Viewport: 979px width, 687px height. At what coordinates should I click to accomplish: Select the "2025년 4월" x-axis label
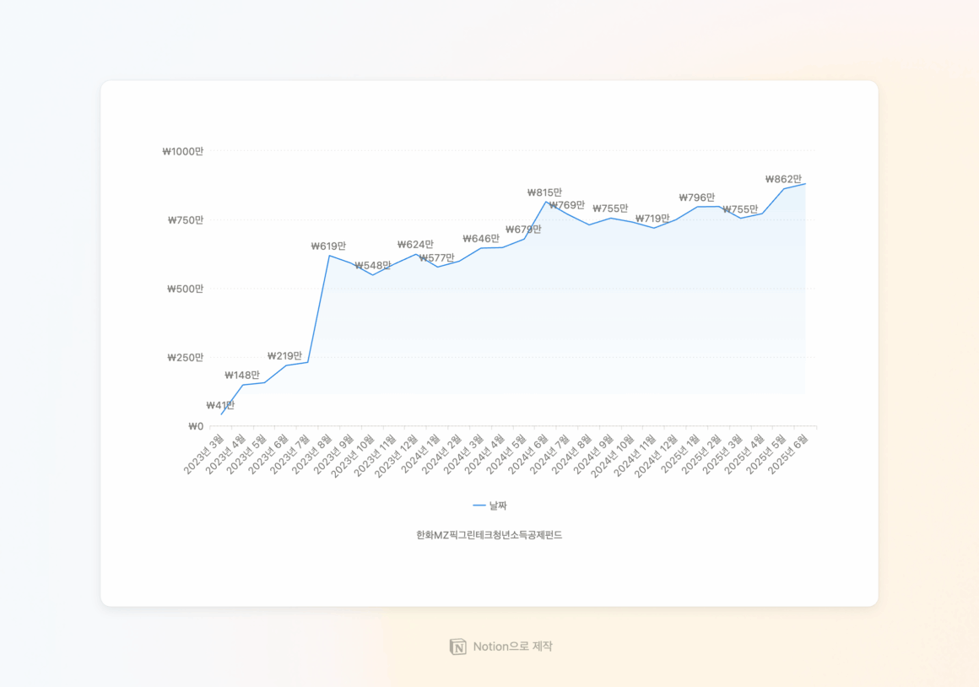(745, 455)
